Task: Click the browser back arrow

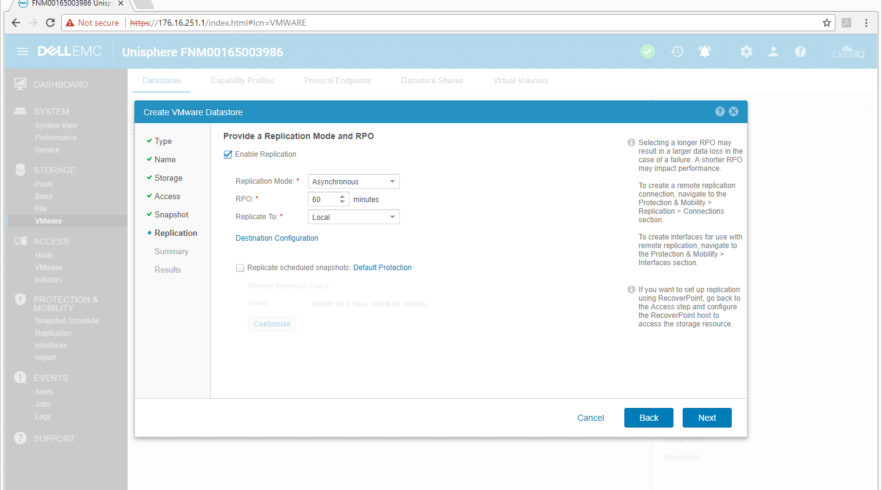Action: tap(15, 23)
